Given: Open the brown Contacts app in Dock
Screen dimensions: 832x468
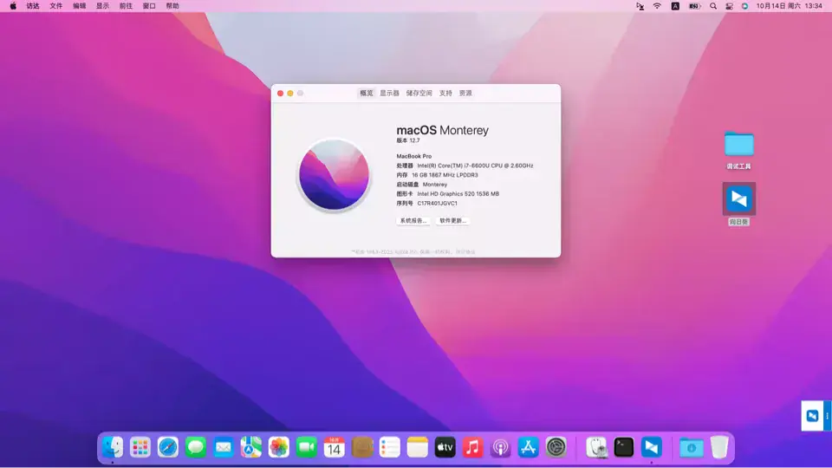Looking at the screenshot, I should click(x=362, y=447).
